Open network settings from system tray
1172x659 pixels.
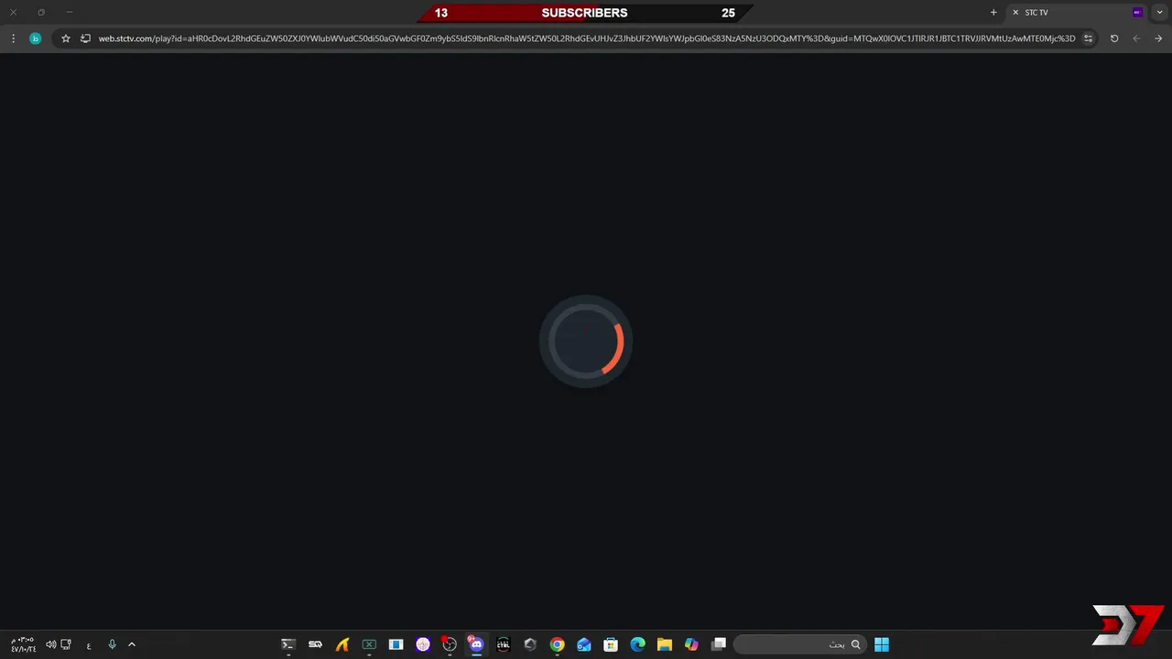[66, 644]
